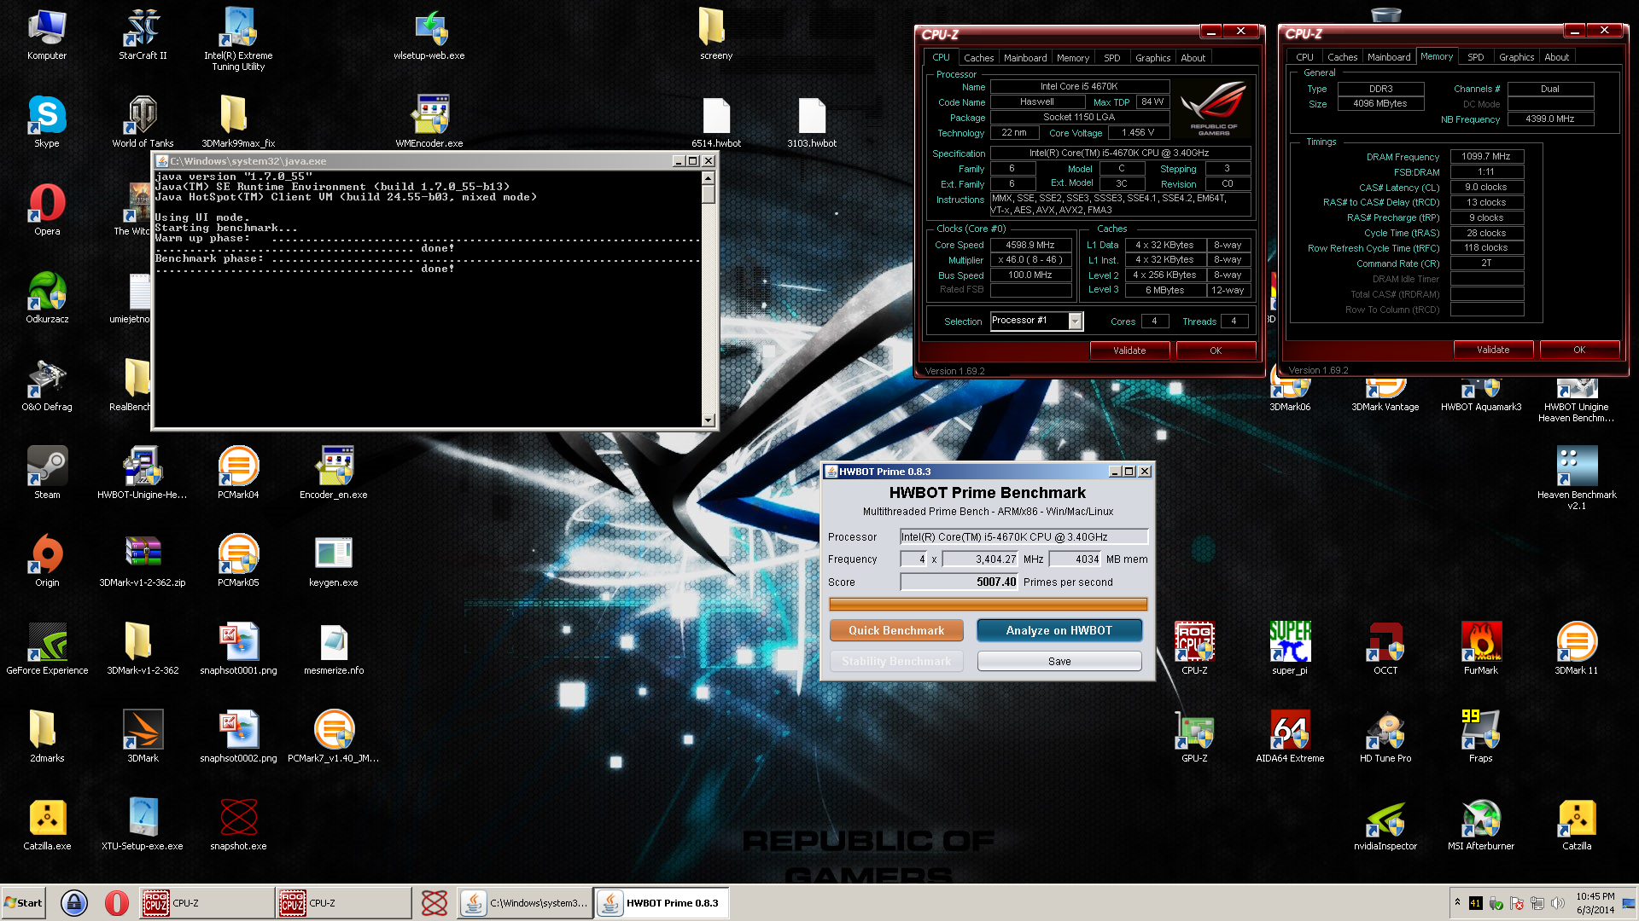Open Memory tab in left CPU-Z window
Image resolution: width=1639 pixels, height=921 pixels.
coord(1072,58)
